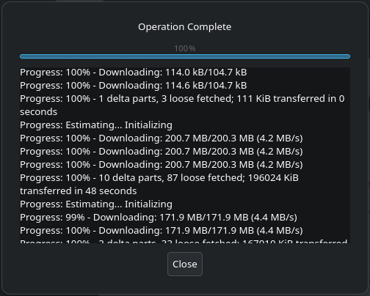
Task: Click the transferred in 48 seconds text
Action: click(79, 191)
